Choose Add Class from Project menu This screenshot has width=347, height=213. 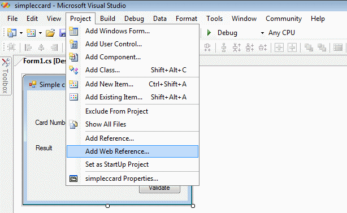point(132,70)
